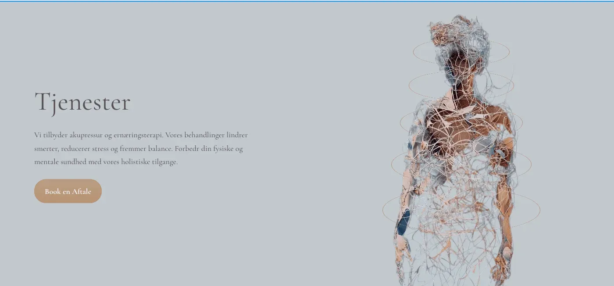Image resolution: width=614 pixels, height=286 pixels.
Task: Click the wireframe human figure illustration
Action: click(x=460, y=150)
